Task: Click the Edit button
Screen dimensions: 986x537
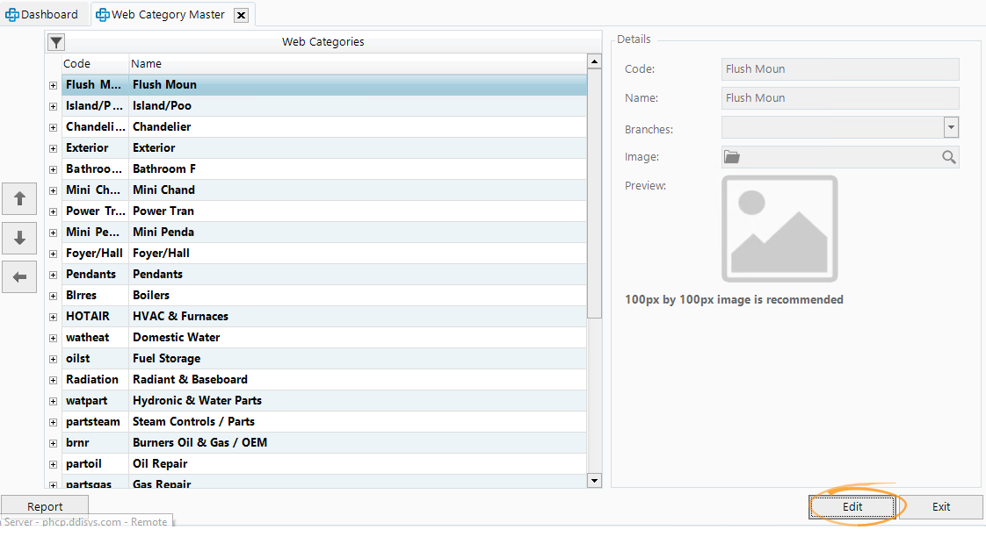Action: click(x=852, y=507)
